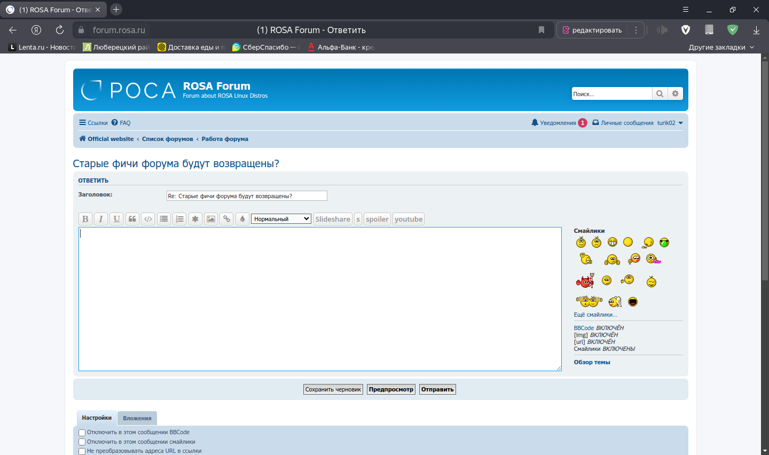This screenshot has height=455, width=769.
Task: Open the Lenta.ru bookmark
Action: [42, 47]
